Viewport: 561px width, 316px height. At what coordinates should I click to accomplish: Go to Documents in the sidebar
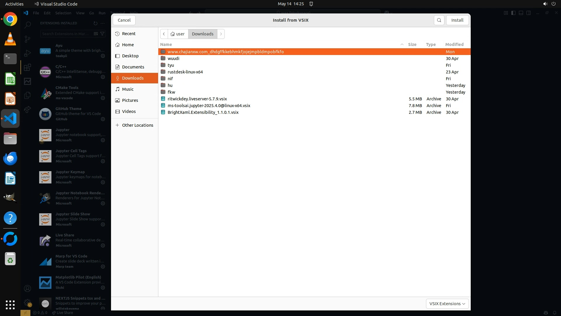tap(133, 67)
